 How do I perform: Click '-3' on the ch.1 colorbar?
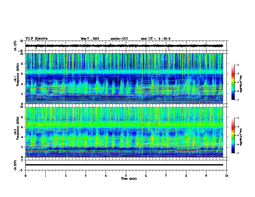(237, 65)
